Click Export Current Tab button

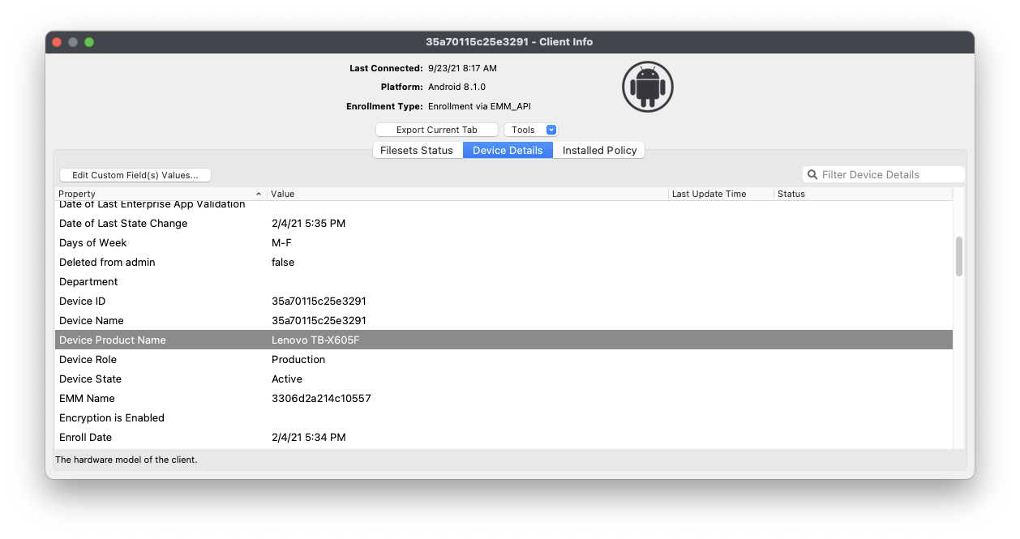[437, 130]
